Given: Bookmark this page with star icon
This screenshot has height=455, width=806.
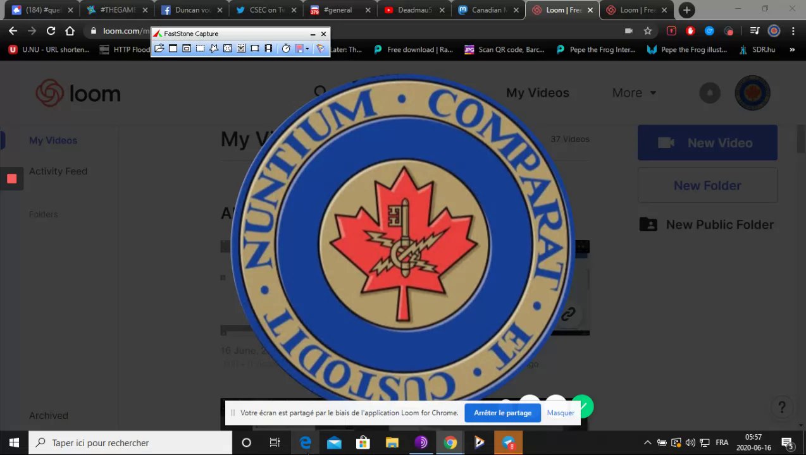Looking at the screenshot, I should click(x=648, y=31).
